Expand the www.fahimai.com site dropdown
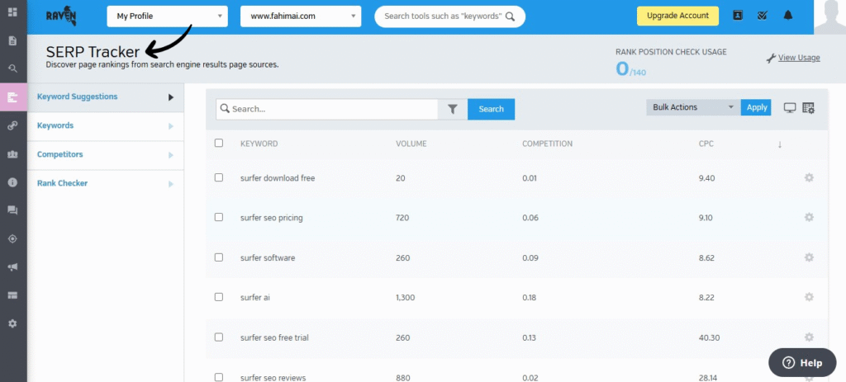The width and height of the screenshot is (846, 382). pos(300,17)
